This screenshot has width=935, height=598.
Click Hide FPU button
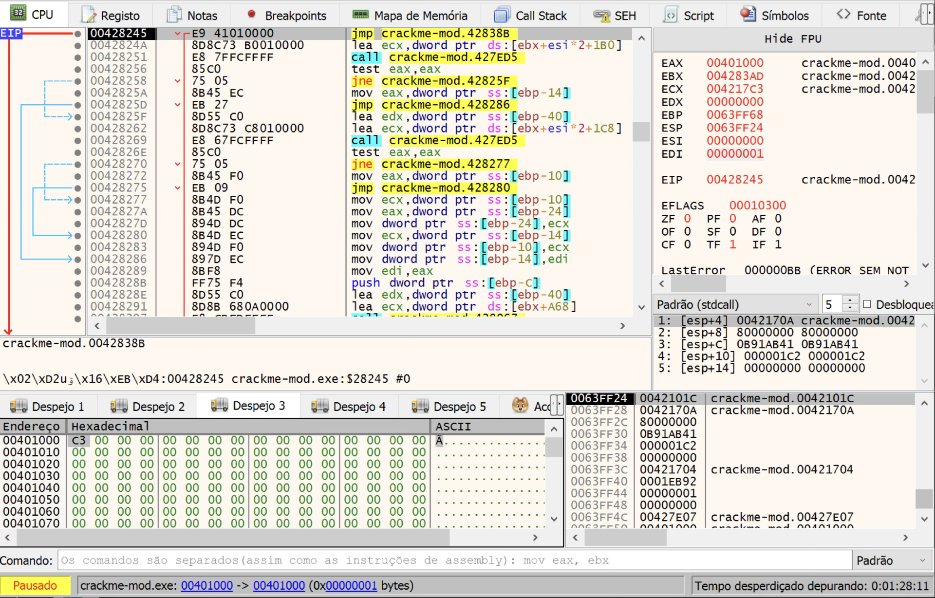click(792, 39)
